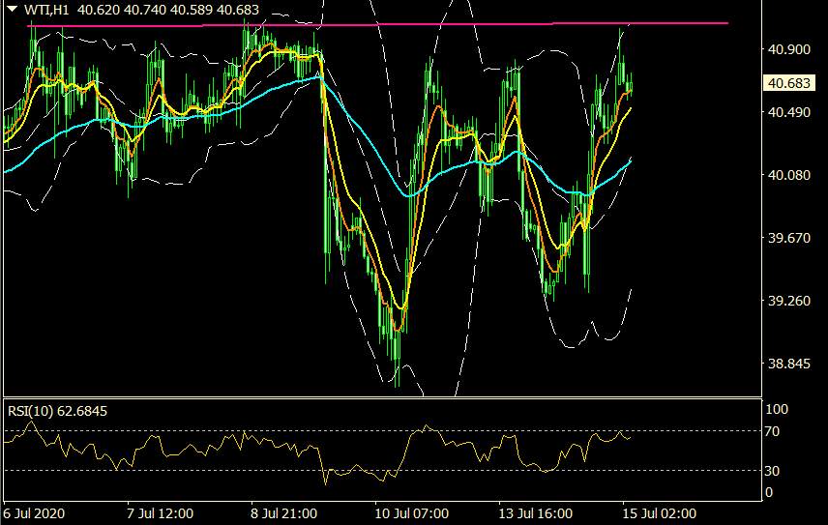The width and height of the screenshot is (828, 525).
Task: Select the RSI(10) 62.6845 indicator label
Action: 58,411
